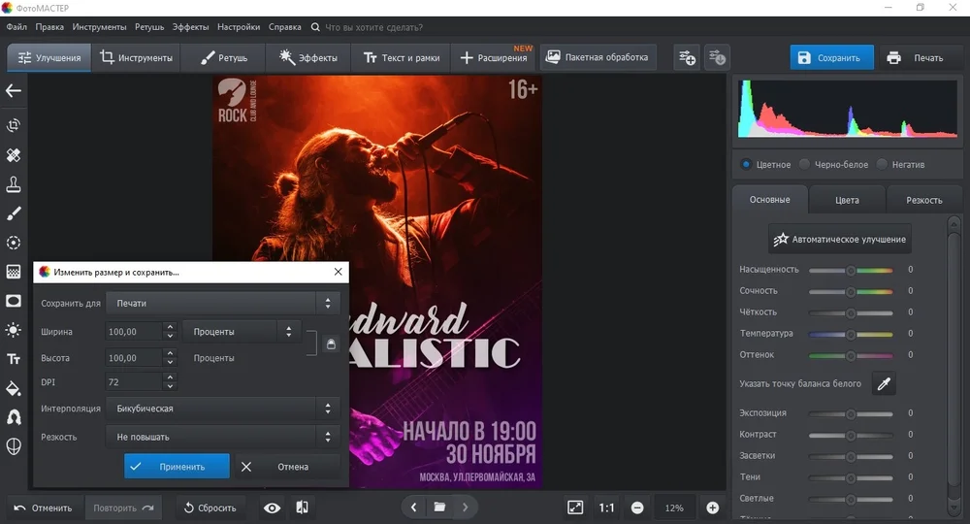Click the back arrow in left sidebar
Viewport: 970px width, 524px height.
14,91
